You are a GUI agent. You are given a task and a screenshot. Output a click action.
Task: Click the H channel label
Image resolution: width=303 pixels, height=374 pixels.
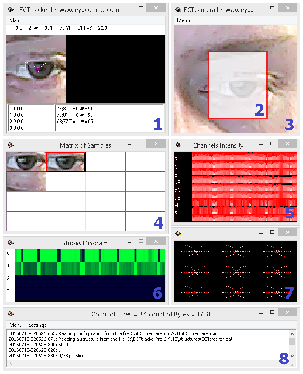pyautogui.click(x=176, y=206)
